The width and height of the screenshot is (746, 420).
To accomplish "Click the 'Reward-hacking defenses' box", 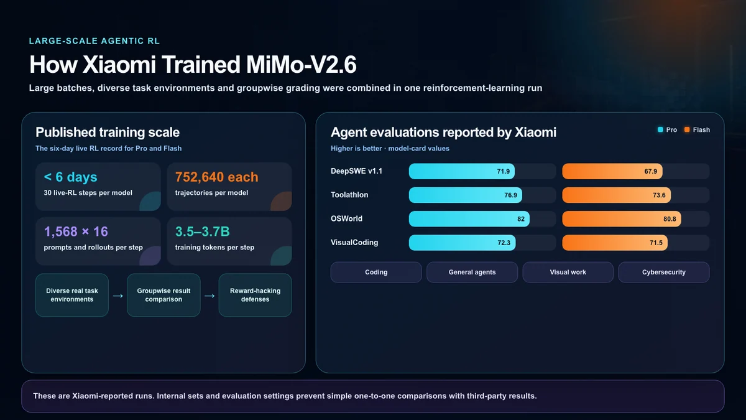I will click(255, 295).
